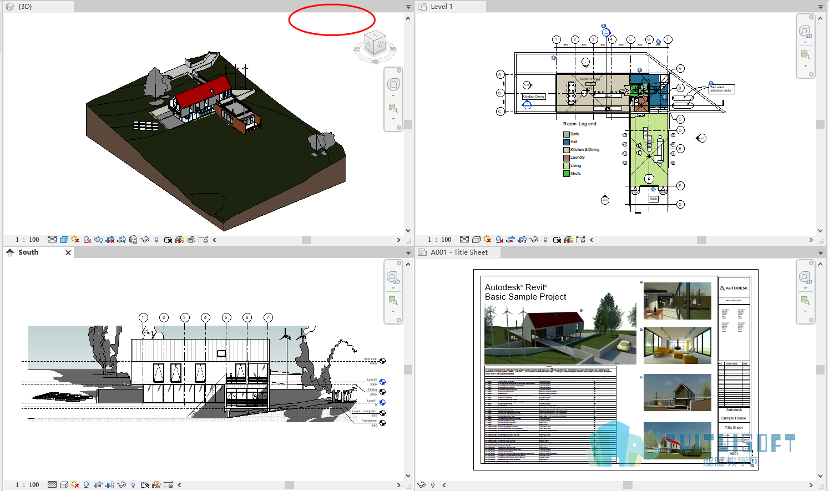Click the left scroll arrow in the Level 1 view
Screen dimensions: 829x491
(592, 240)
